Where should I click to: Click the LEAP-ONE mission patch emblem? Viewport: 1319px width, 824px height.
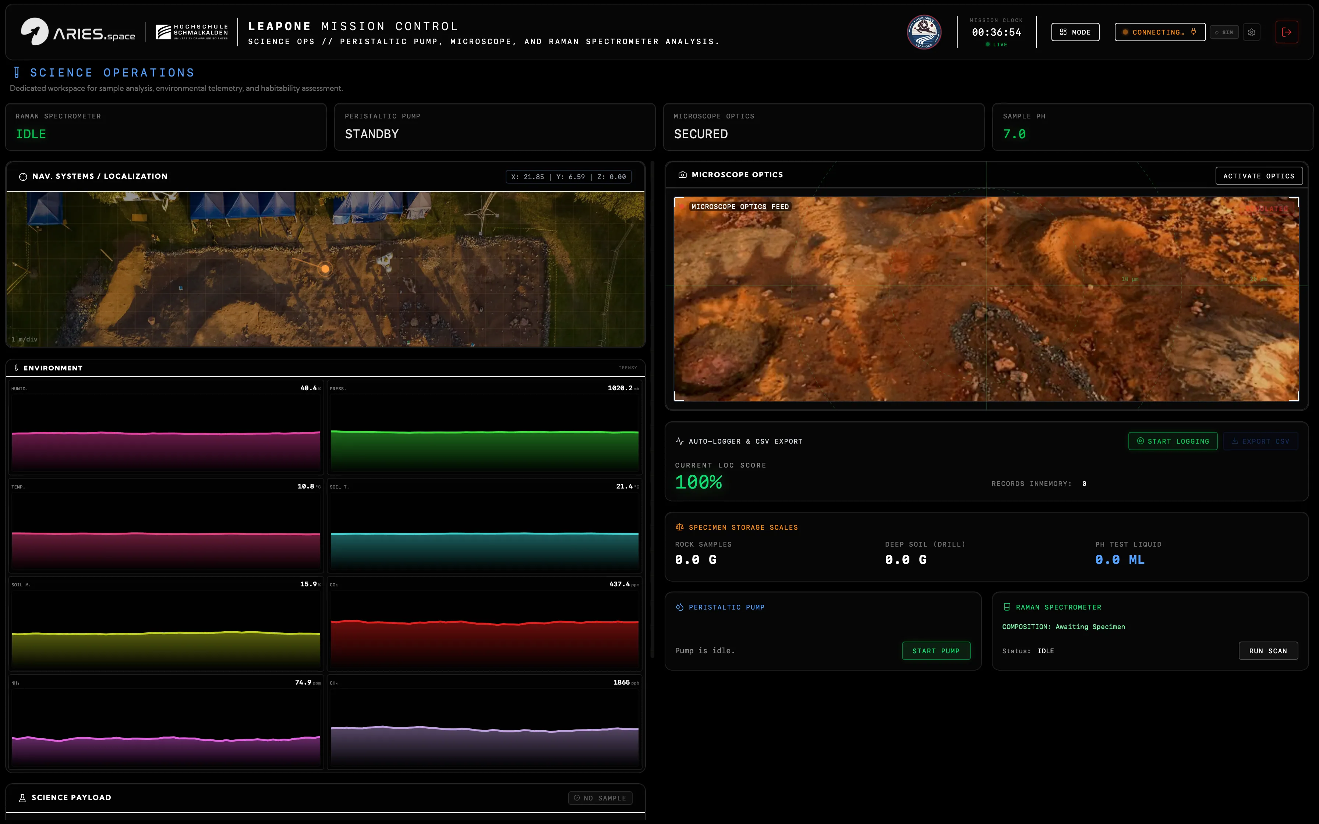point(924,32)
